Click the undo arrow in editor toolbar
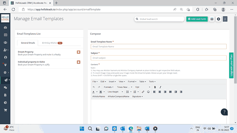 point(94,87)
